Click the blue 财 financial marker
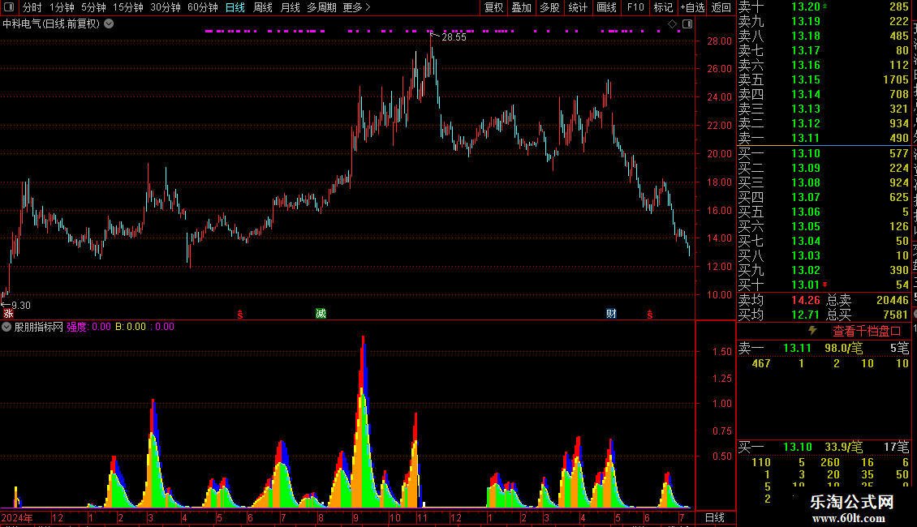917x527 pixels. click(x=611, y=314)
